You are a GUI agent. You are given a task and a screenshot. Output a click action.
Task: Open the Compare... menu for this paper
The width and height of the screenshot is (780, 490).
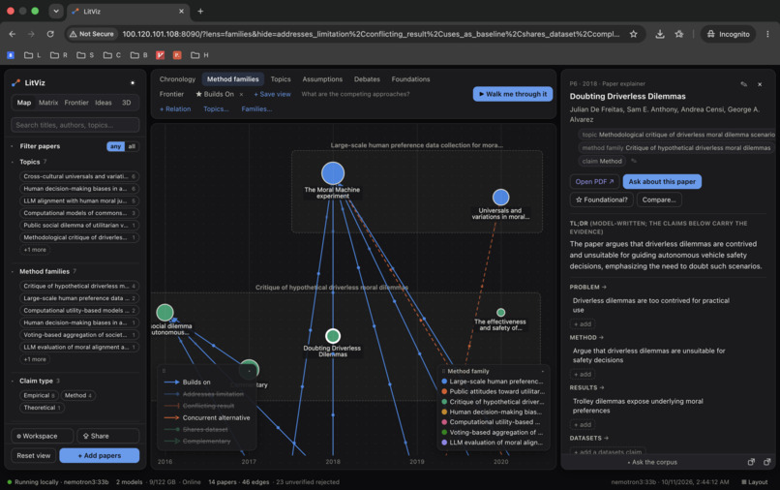[659, 199]
